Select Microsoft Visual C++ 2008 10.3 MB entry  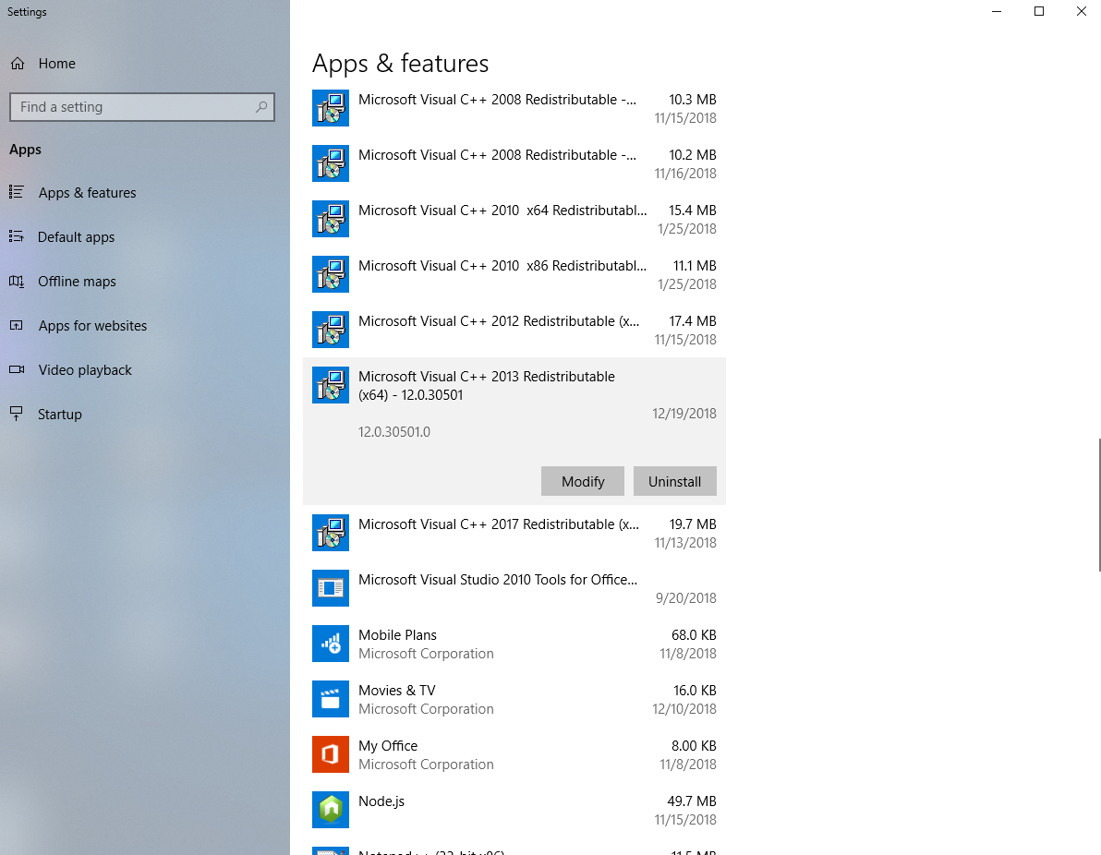point(514,108)
